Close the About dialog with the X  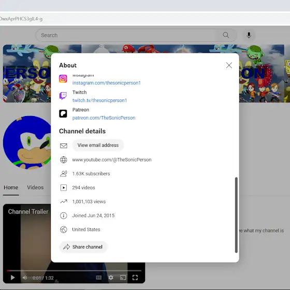click(229, 65)
